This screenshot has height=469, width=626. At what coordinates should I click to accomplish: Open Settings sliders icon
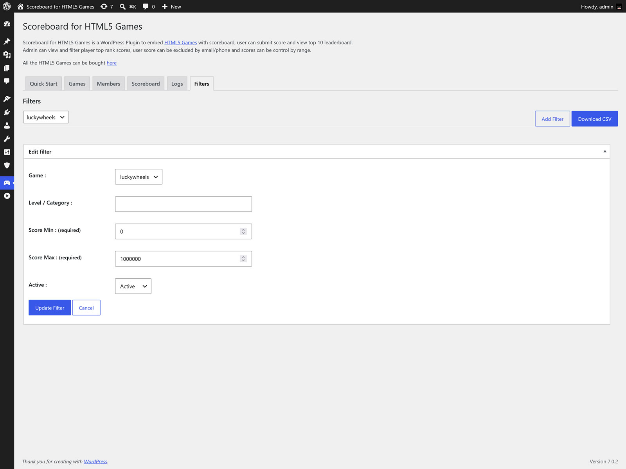(7, 152)
